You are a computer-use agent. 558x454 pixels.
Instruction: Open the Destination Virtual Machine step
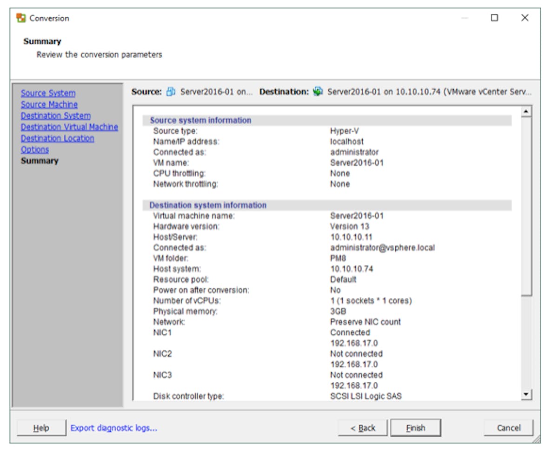[x=69, y=127]
